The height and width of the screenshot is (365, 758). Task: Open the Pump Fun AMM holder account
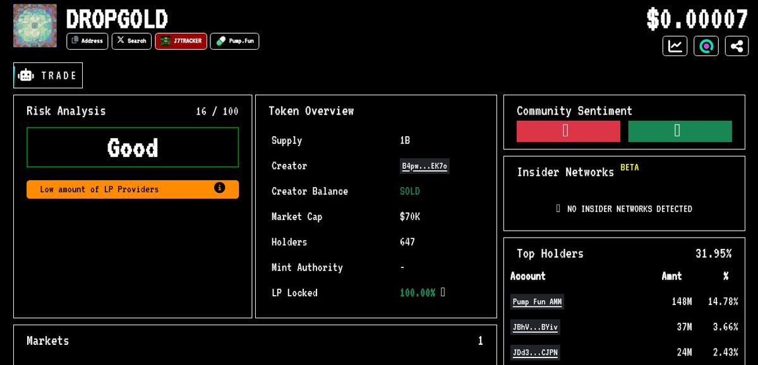[537, 302]
